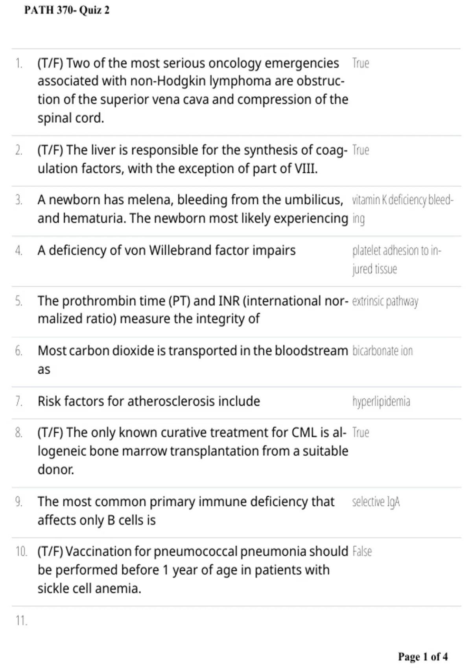Click the True answer for question 2
The image size is (472, 668).
click(360, 150)
